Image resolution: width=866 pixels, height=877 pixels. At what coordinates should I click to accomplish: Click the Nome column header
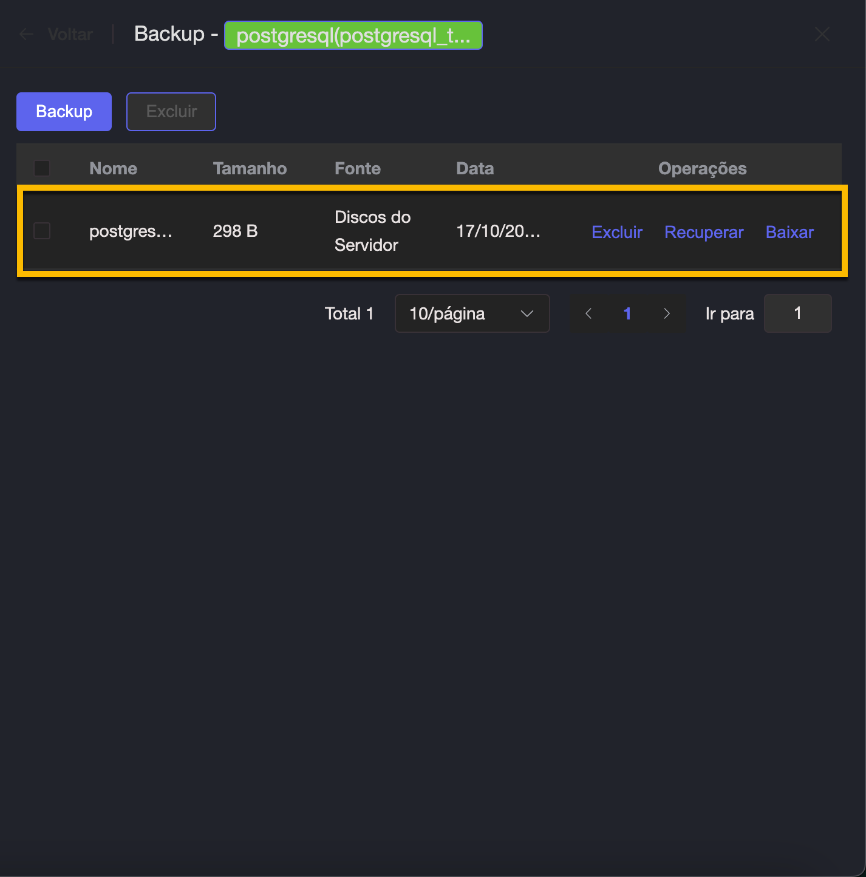(x=113, y=168)
